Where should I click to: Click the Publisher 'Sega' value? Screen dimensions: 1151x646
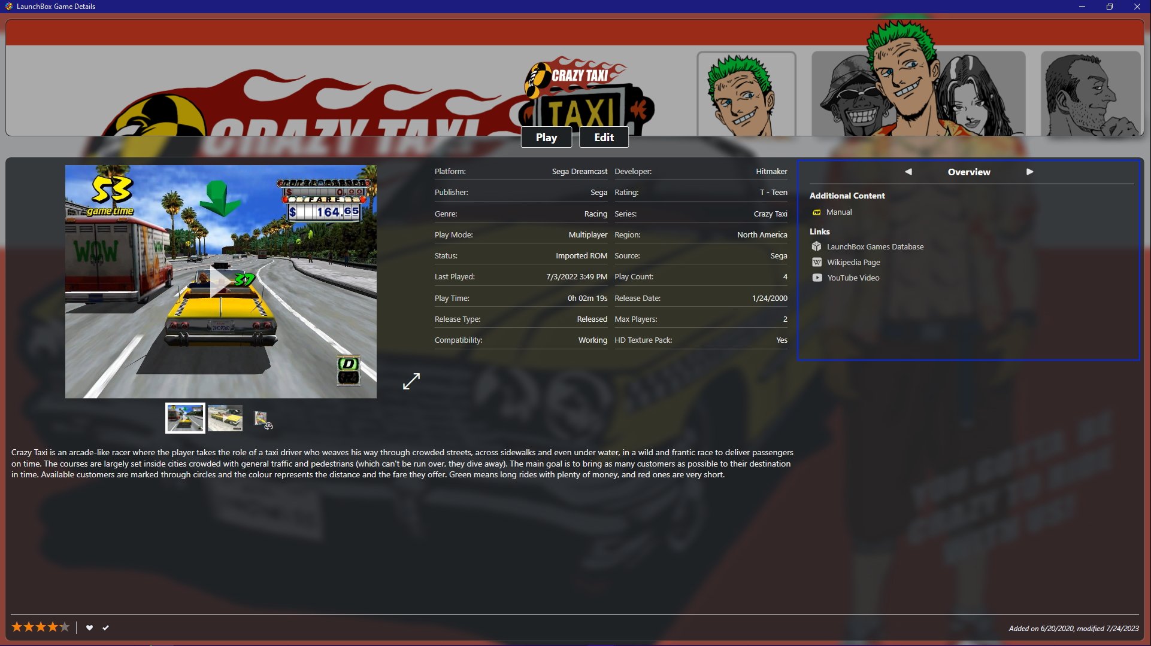(598, 192)
